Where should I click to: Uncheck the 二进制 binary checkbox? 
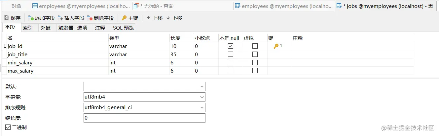[8, 127]
